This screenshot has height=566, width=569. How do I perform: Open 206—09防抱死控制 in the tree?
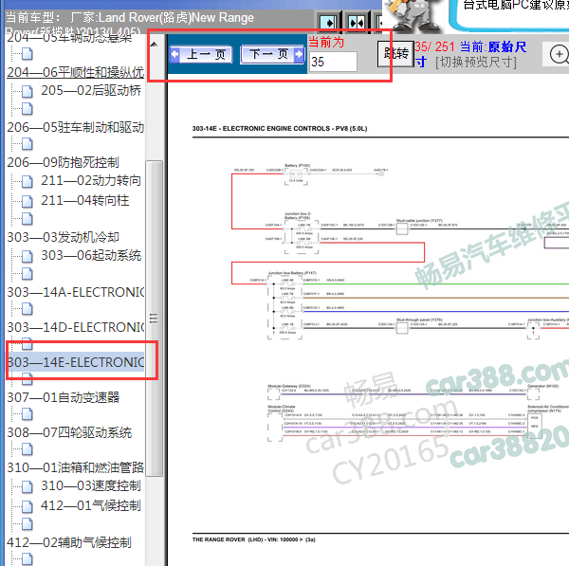point(63,162)
